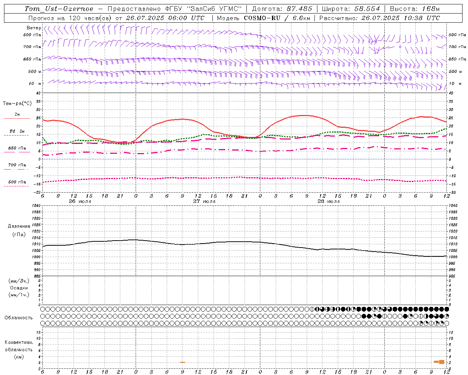Click the Модель COSMO-RU / 6.6км label
This screenshot has width=468, height=375.
point(263,18)
